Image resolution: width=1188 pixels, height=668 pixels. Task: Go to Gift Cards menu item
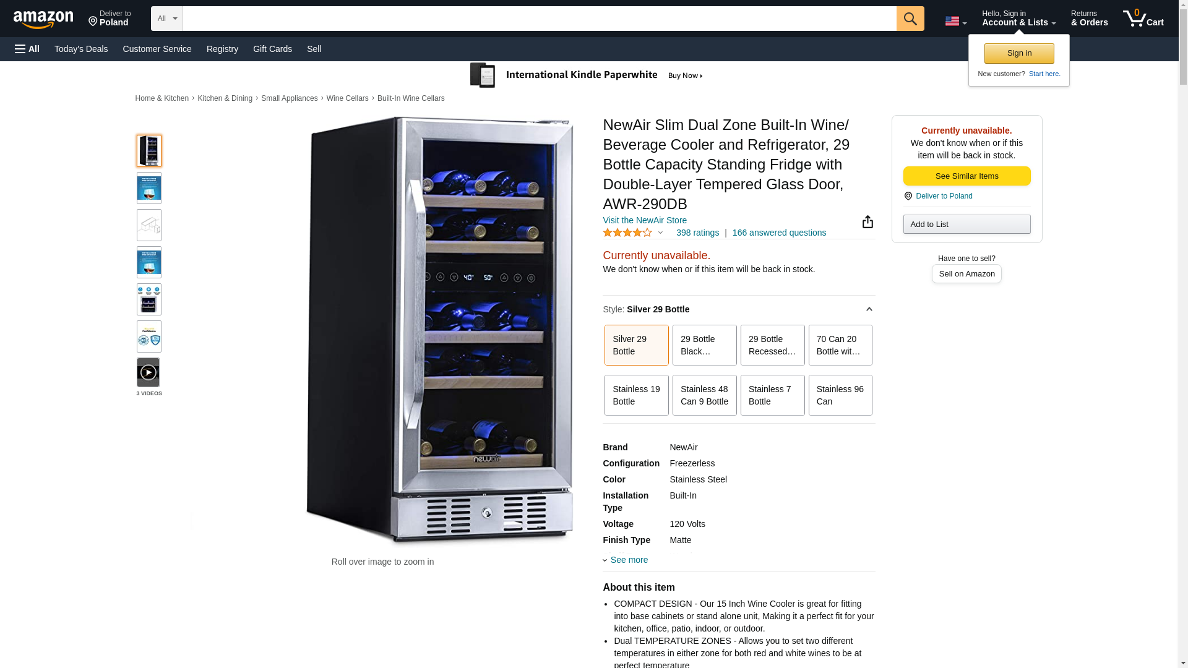click(272, 49)
